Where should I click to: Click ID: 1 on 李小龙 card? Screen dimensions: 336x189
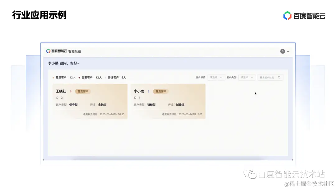[x=137, y=97]
